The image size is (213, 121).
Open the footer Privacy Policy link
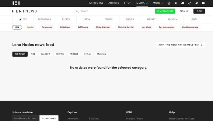click(134, 119)
